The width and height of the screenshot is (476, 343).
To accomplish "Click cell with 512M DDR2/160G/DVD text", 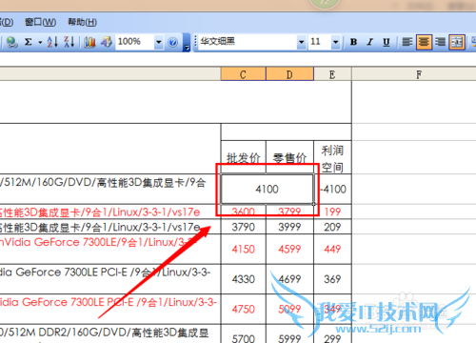I will 110,334.
